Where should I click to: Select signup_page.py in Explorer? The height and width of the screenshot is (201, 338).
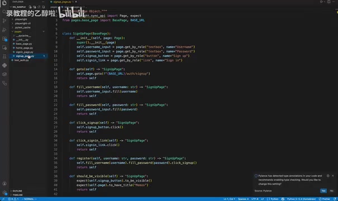tap(28, 56)
